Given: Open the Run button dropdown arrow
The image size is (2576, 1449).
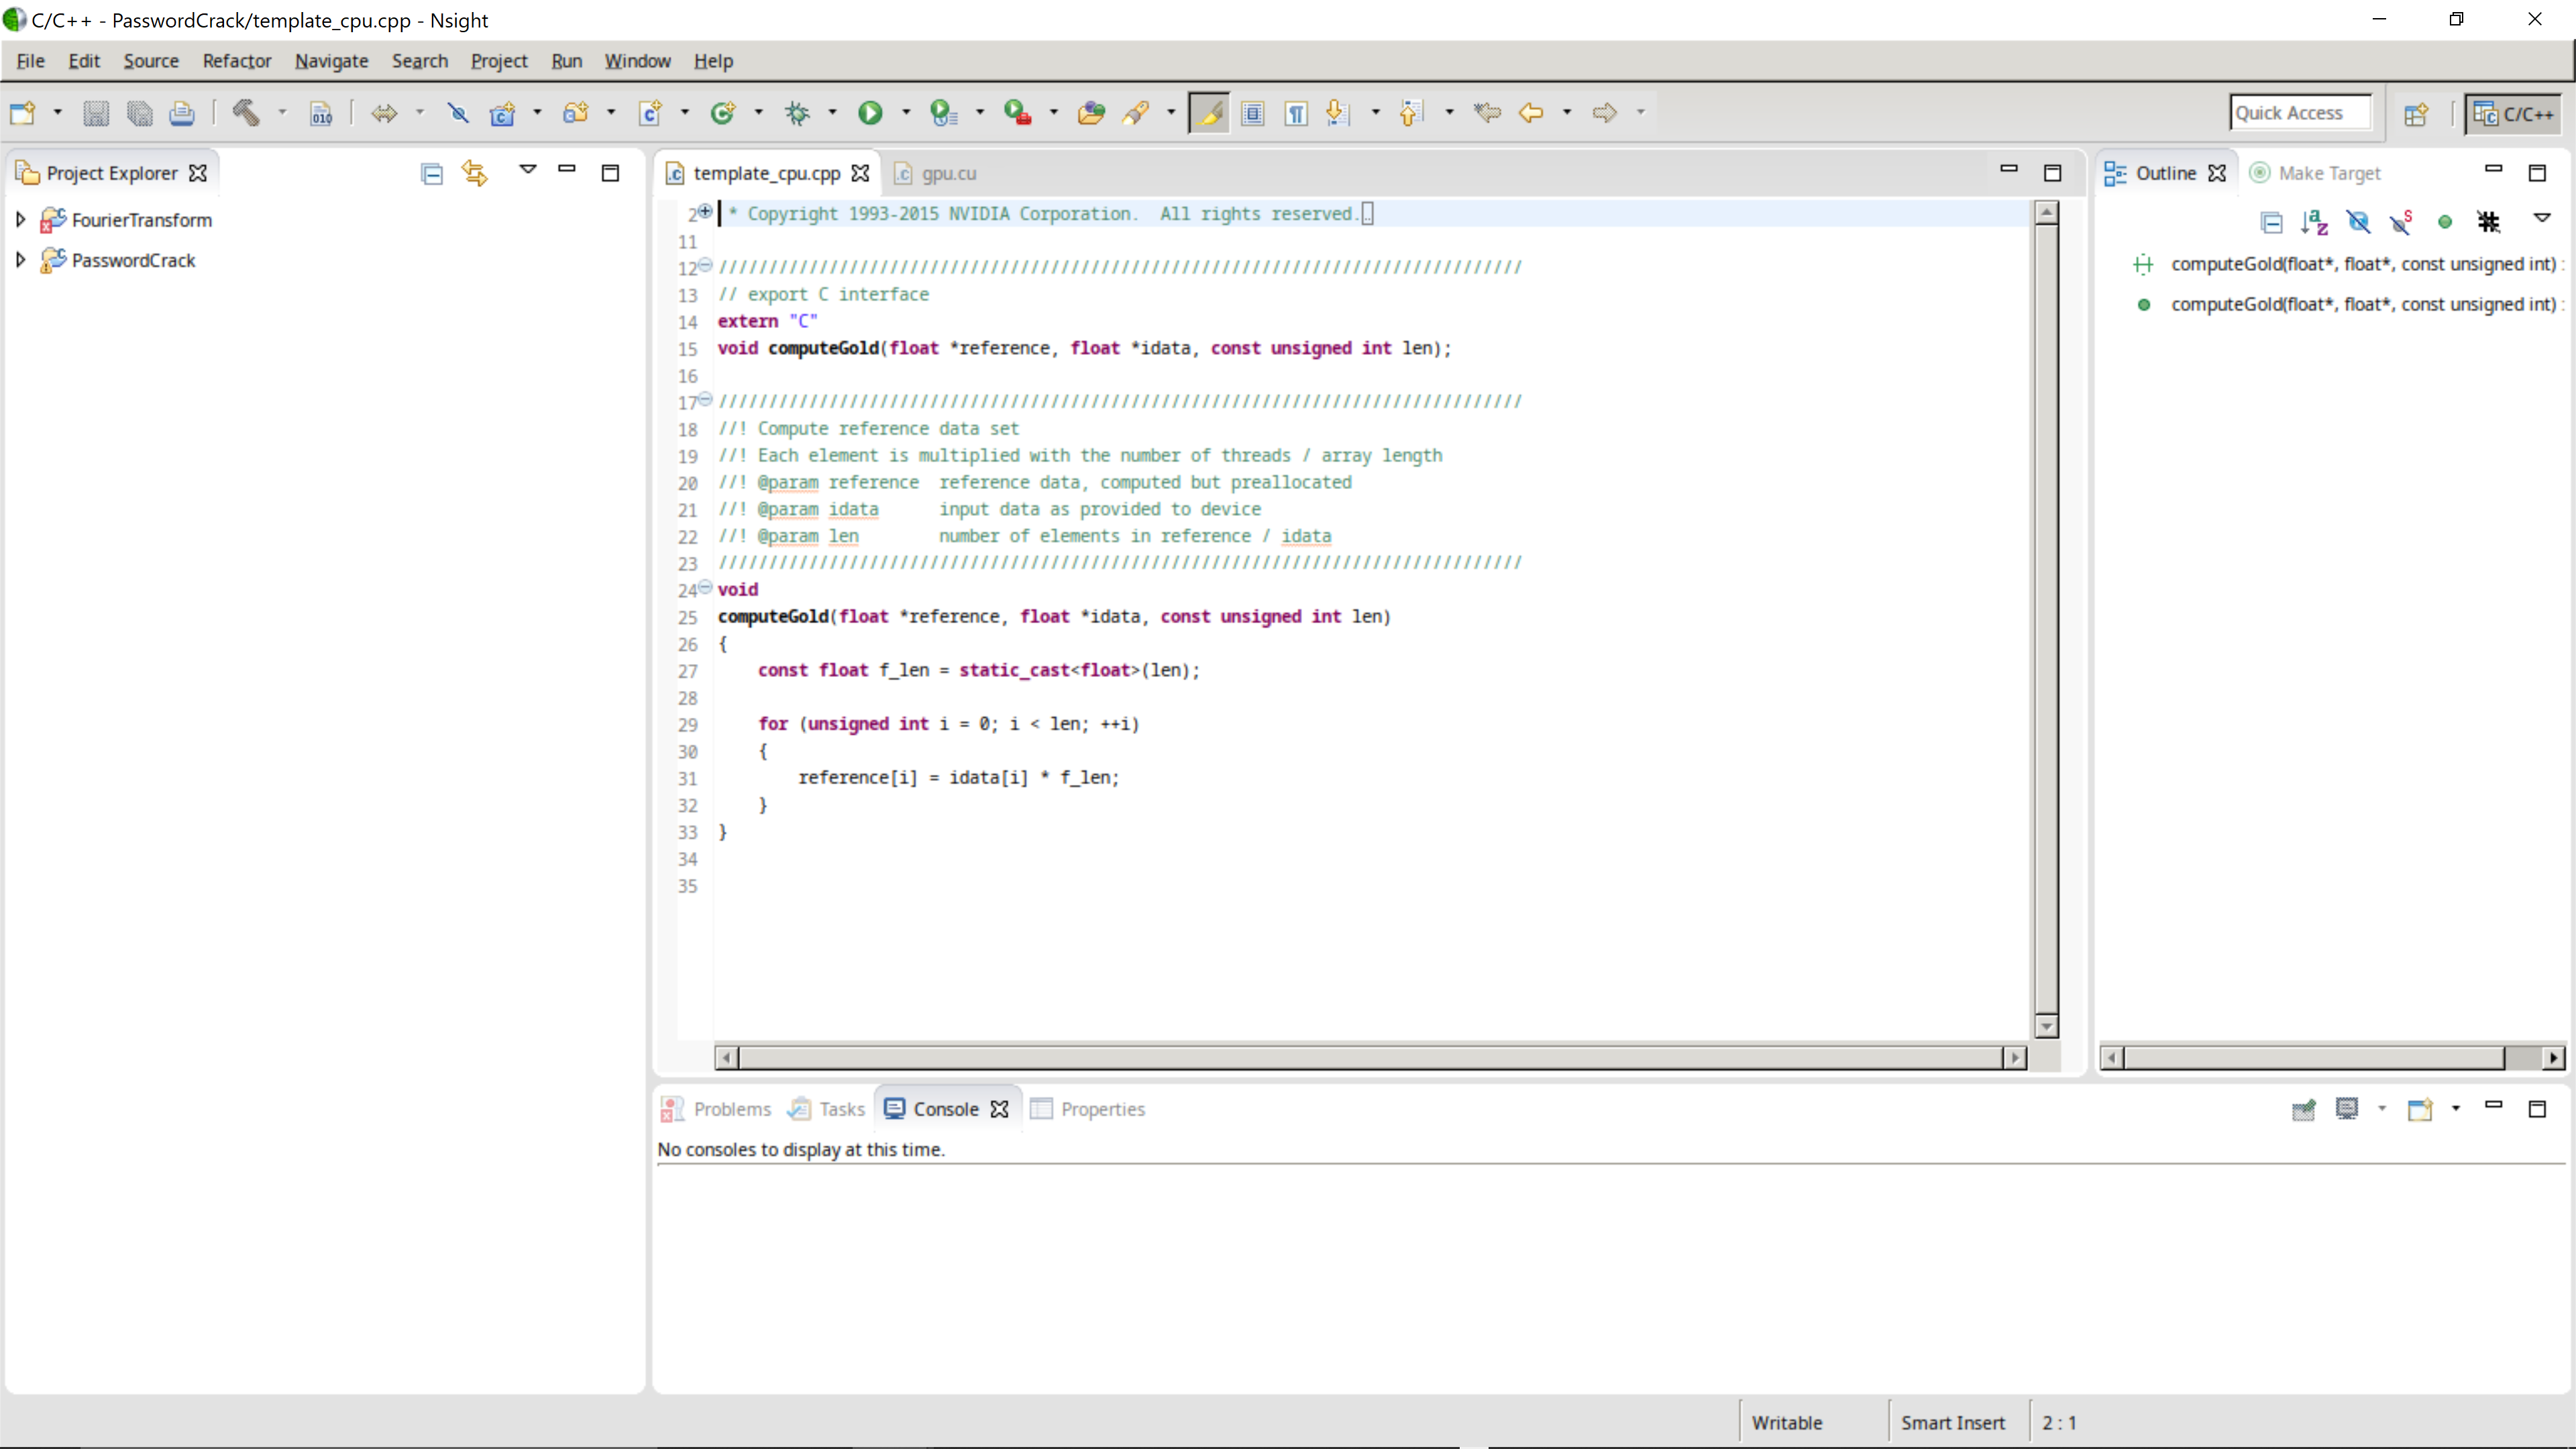Looking at the screenshot, I should pos(906,113).
